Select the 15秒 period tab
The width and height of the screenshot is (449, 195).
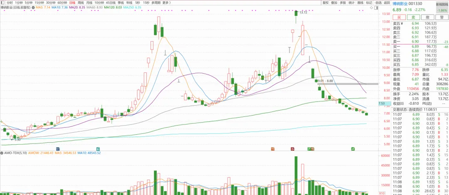pyautogui.click(x=146, y=2)
